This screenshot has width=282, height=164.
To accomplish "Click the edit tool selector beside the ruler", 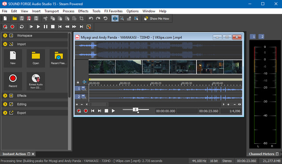I will (x=84, y=82).
